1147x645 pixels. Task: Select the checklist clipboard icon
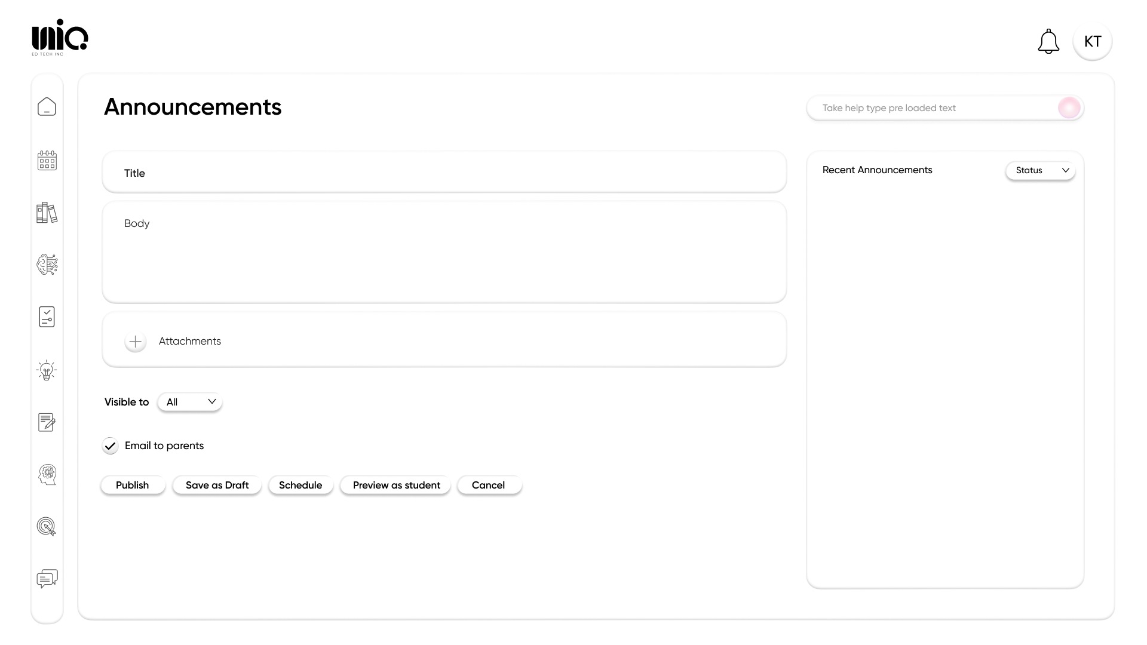click(47, 317)
